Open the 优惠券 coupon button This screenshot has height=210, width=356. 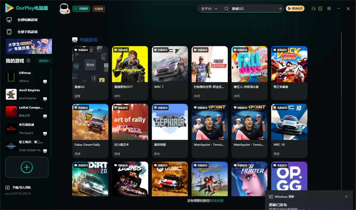click(x=99, y=9)
